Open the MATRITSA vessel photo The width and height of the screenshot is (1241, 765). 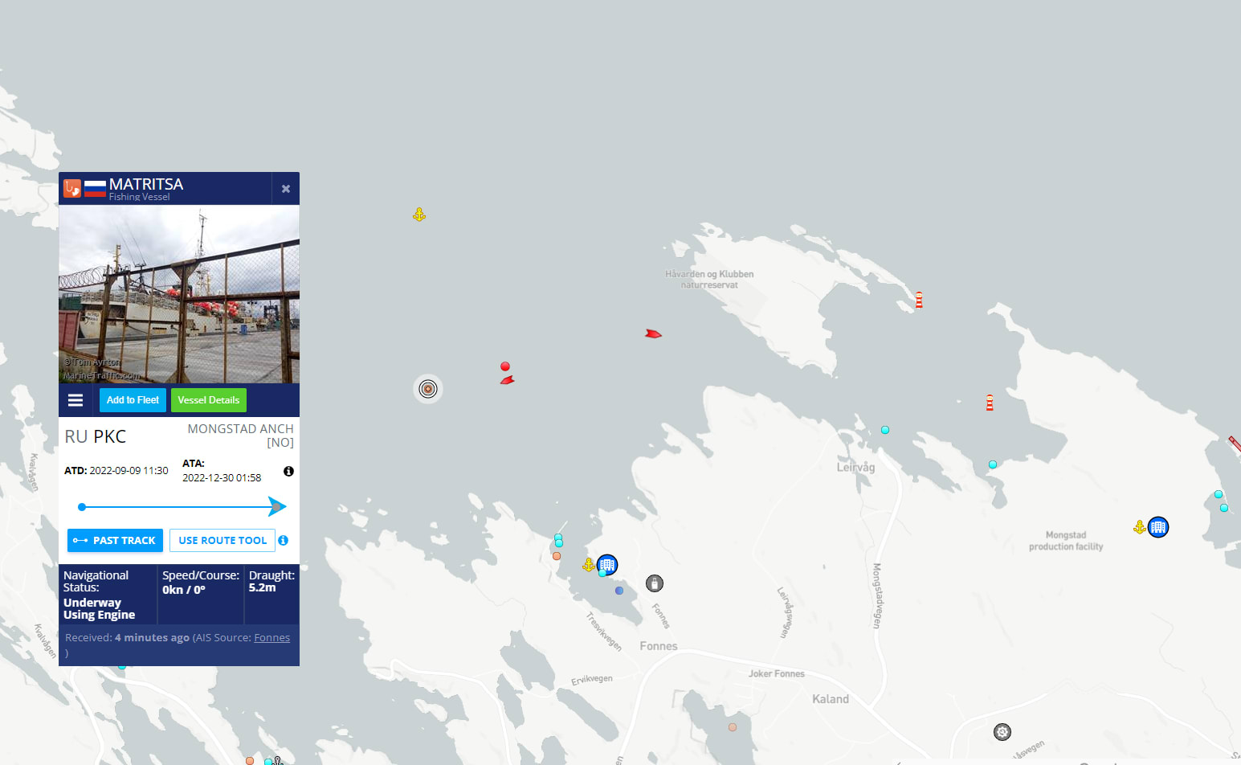click(x=179, y=294)
